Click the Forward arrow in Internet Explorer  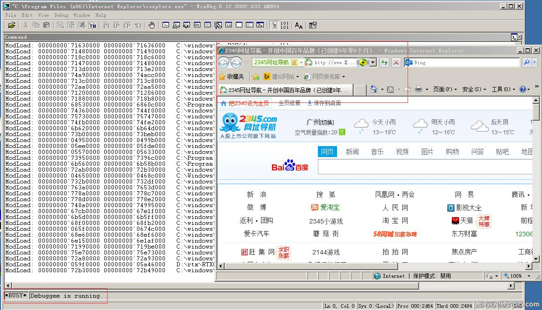[x=236, y=62]
